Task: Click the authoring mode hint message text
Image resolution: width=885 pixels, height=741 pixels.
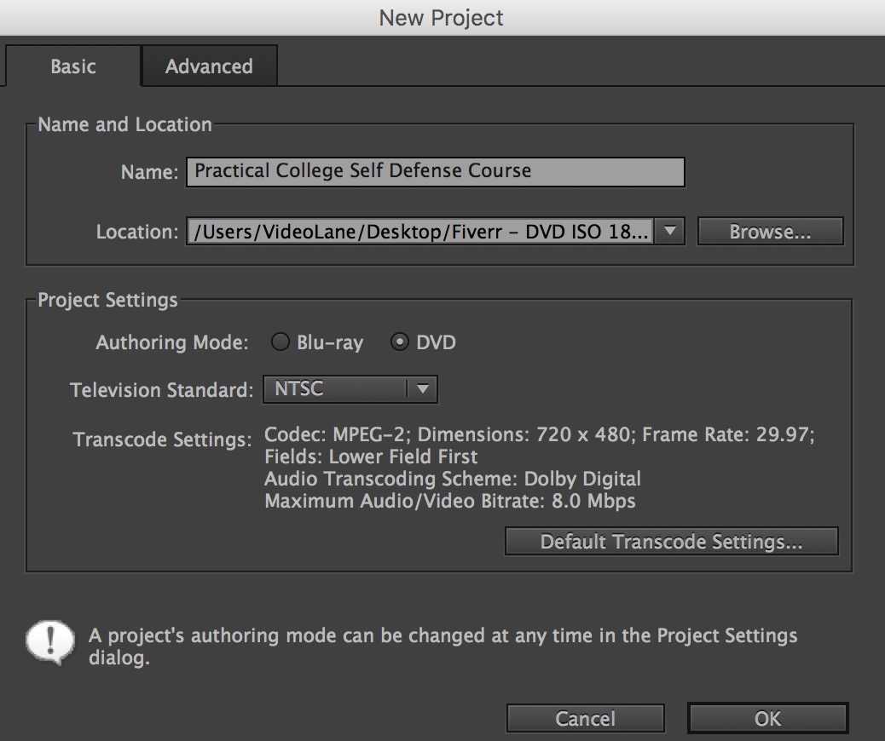Action: coord(443,646)
